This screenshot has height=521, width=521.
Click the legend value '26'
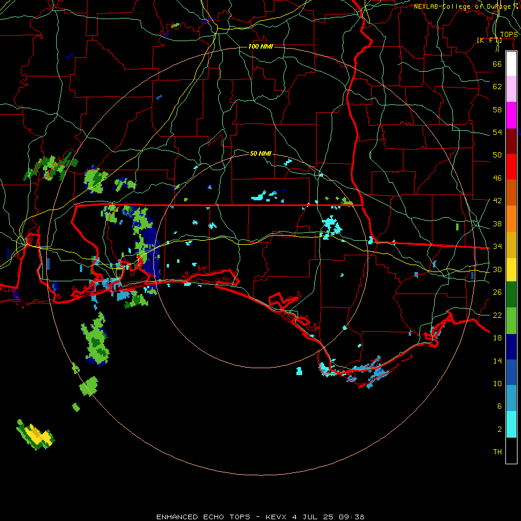497,292
